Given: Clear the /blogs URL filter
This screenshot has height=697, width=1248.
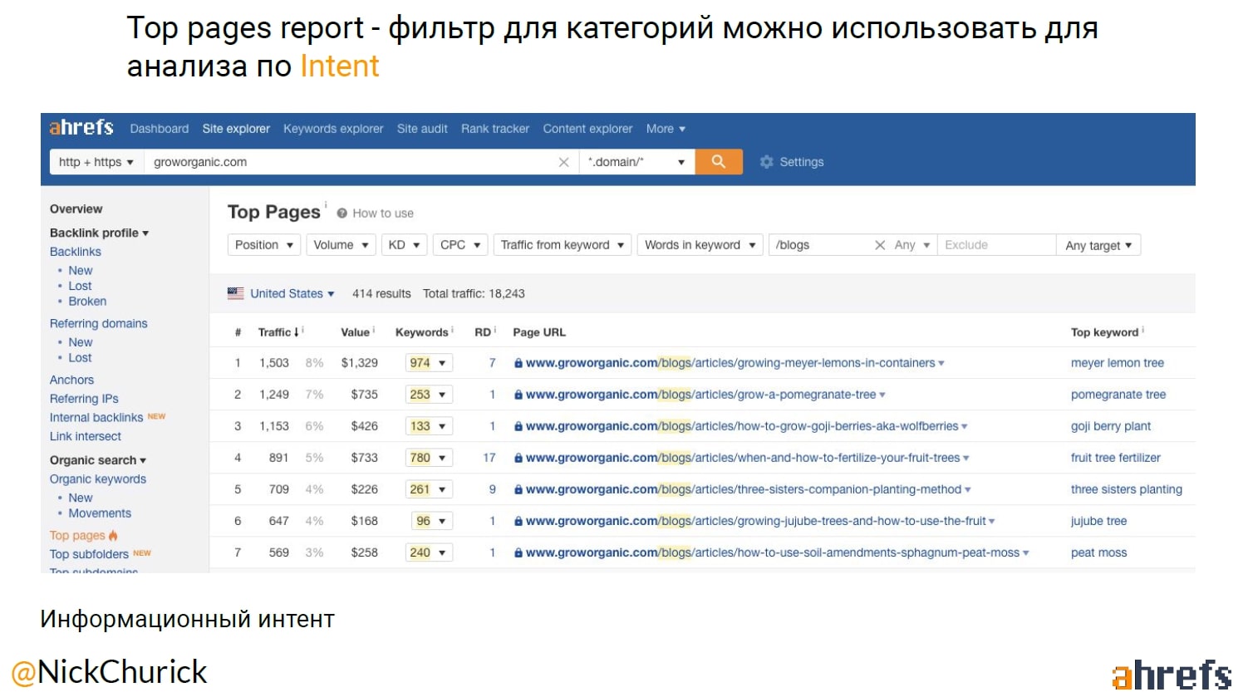Looking at the screenshot, I should (x=879, y=245).
